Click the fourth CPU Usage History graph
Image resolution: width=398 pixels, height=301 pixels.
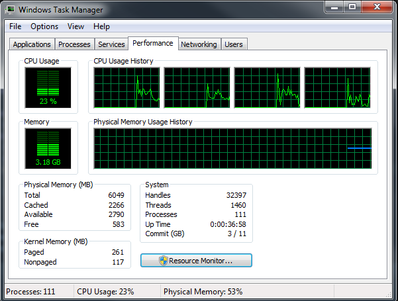click(338, 88)
